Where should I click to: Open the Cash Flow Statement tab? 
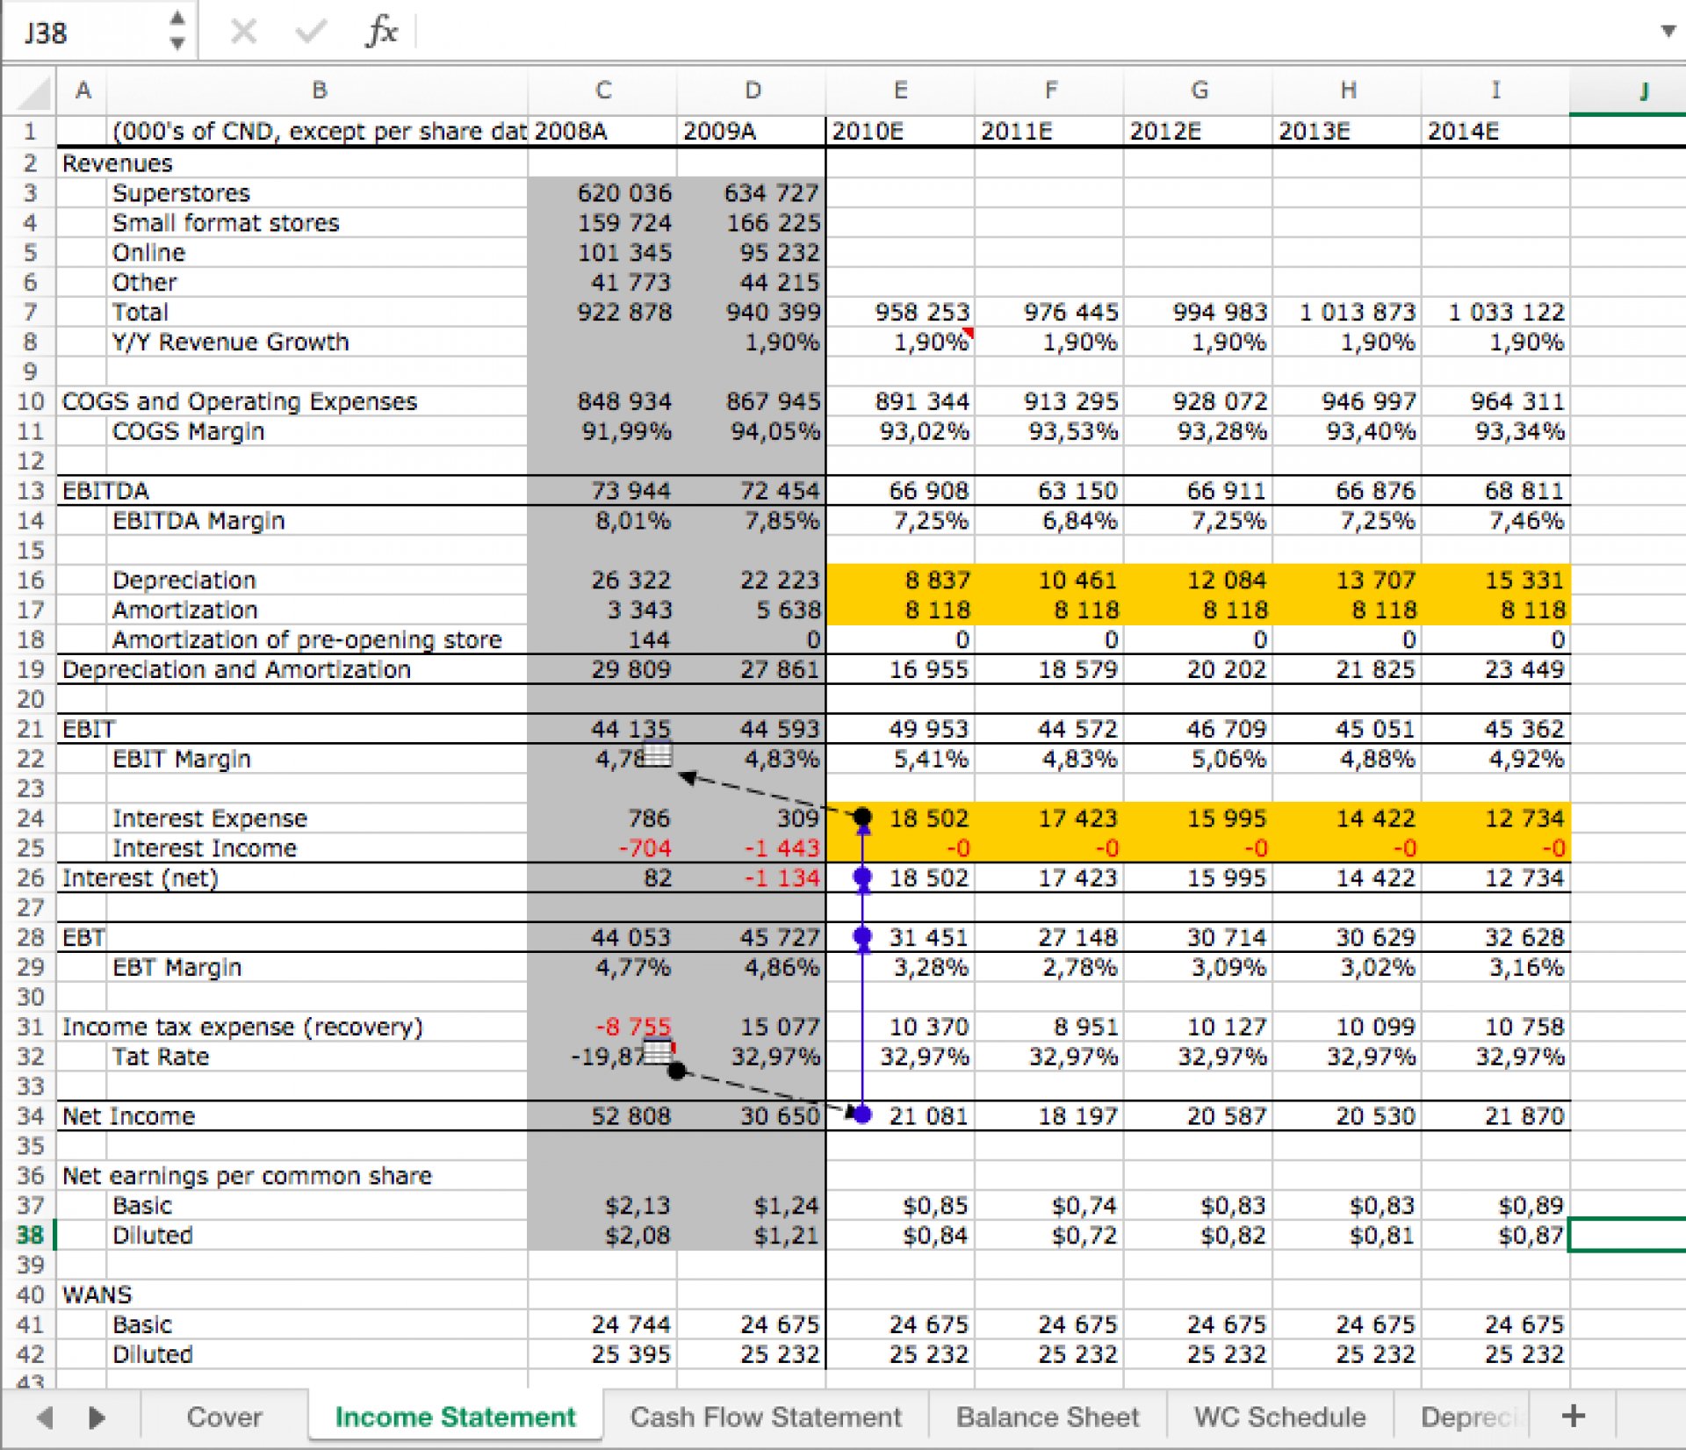pyautogui.click(x=766, y=1417)
